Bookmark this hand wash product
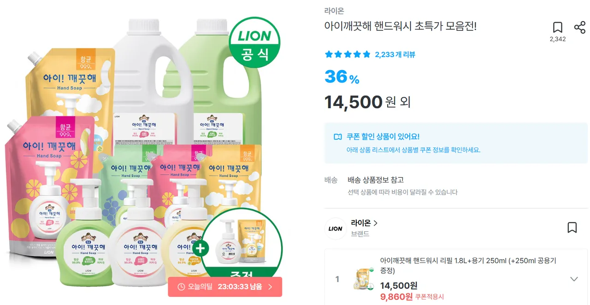The height and width of the screenshot is (305, 590). pyautogui.click(x=557, y=27)
